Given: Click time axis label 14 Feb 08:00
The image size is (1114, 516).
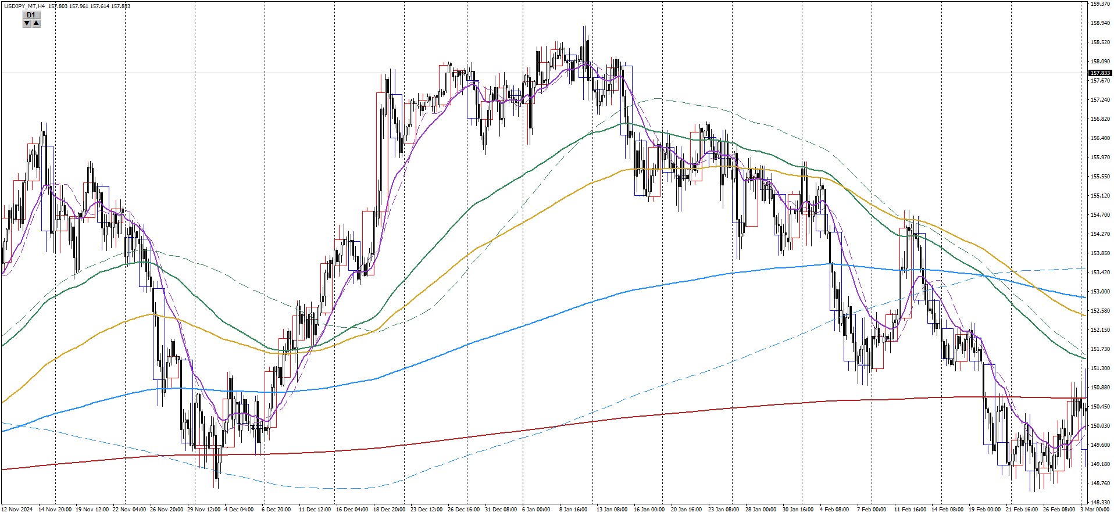Looking at the screenshot, I should point(948,510).
